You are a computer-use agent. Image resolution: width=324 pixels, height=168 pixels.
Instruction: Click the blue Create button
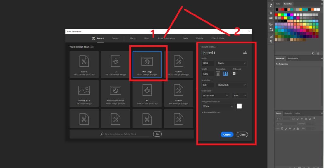227,135
